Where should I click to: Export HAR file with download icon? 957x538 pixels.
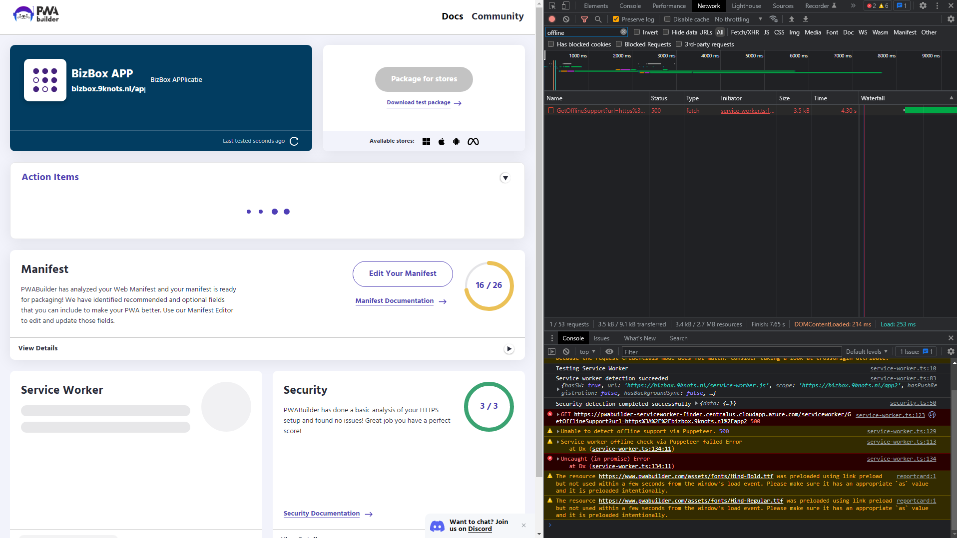pyautogui.click(x=805, y=19)
